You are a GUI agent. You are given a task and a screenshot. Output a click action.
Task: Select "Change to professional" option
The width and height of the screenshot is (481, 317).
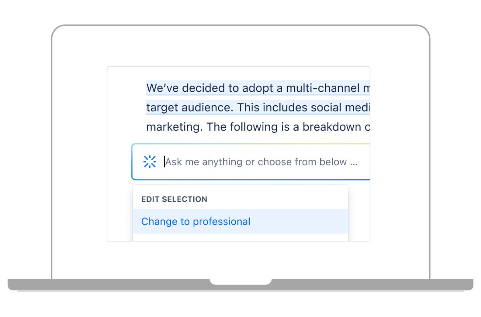196,221
